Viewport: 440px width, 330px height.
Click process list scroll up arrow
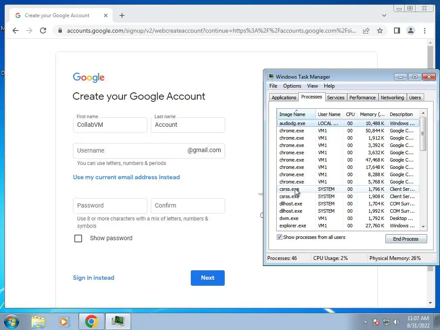click(x=423, y=113)
